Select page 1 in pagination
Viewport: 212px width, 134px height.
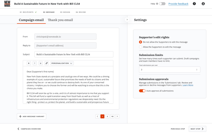pos(103,116)
